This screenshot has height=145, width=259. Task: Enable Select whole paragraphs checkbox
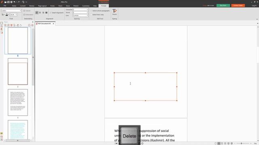[x=91, y=11]
